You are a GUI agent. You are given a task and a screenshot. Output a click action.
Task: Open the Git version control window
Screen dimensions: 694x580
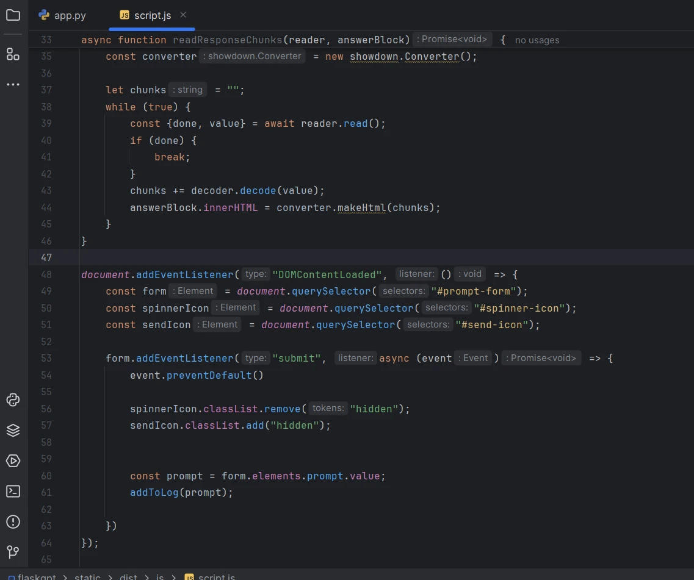[13, 553]
